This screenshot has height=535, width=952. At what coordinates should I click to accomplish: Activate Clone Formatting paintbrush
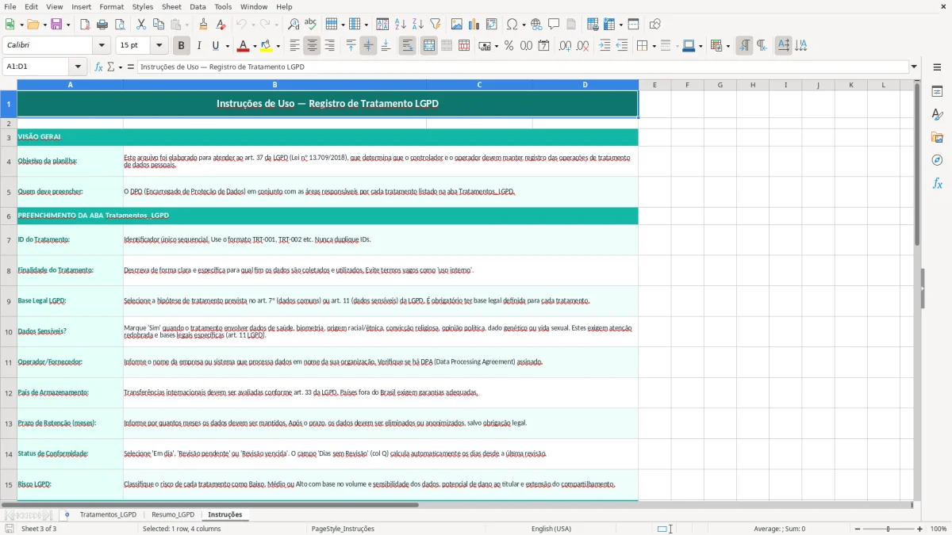coord(204,25)
